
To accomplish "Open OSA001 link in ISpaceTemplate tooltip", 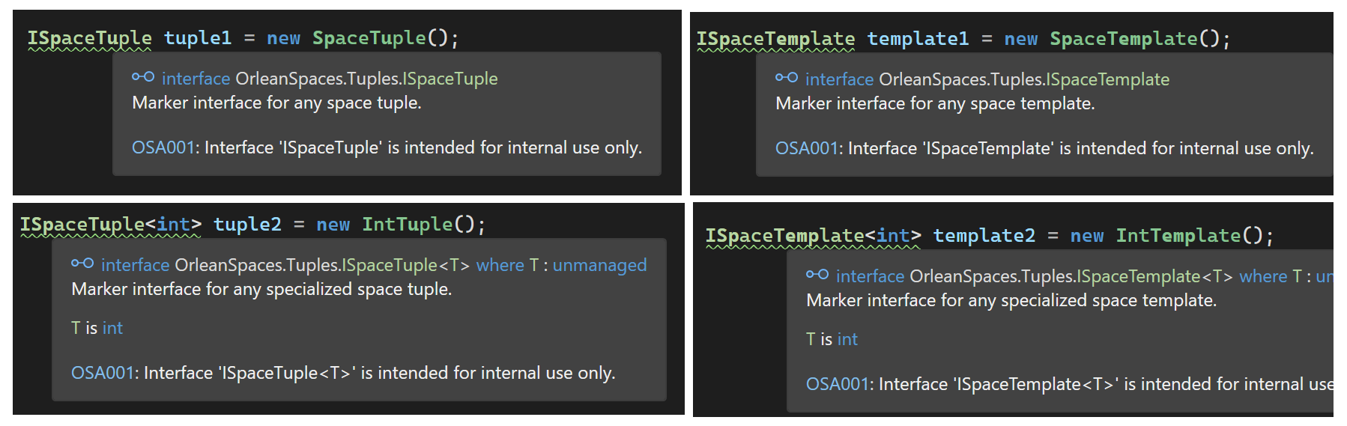I will (x=806, y=148).
